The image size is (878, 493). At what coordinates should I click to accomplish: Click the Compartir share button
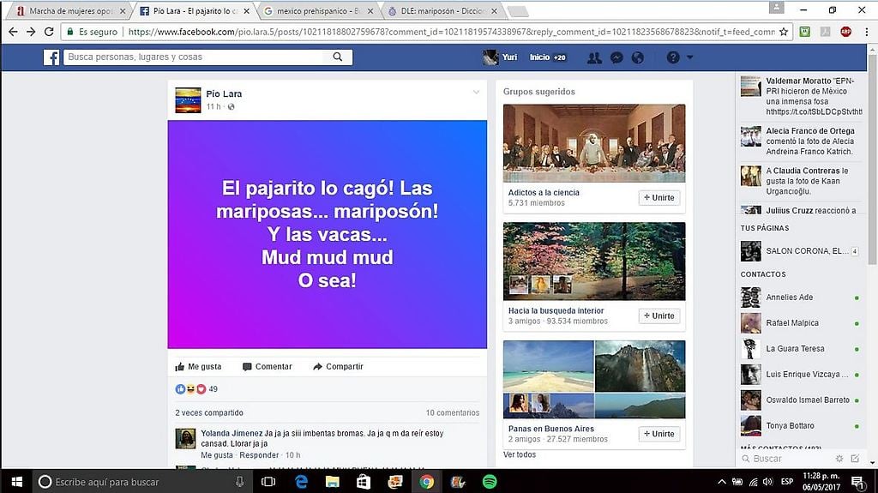click(338, 366)
